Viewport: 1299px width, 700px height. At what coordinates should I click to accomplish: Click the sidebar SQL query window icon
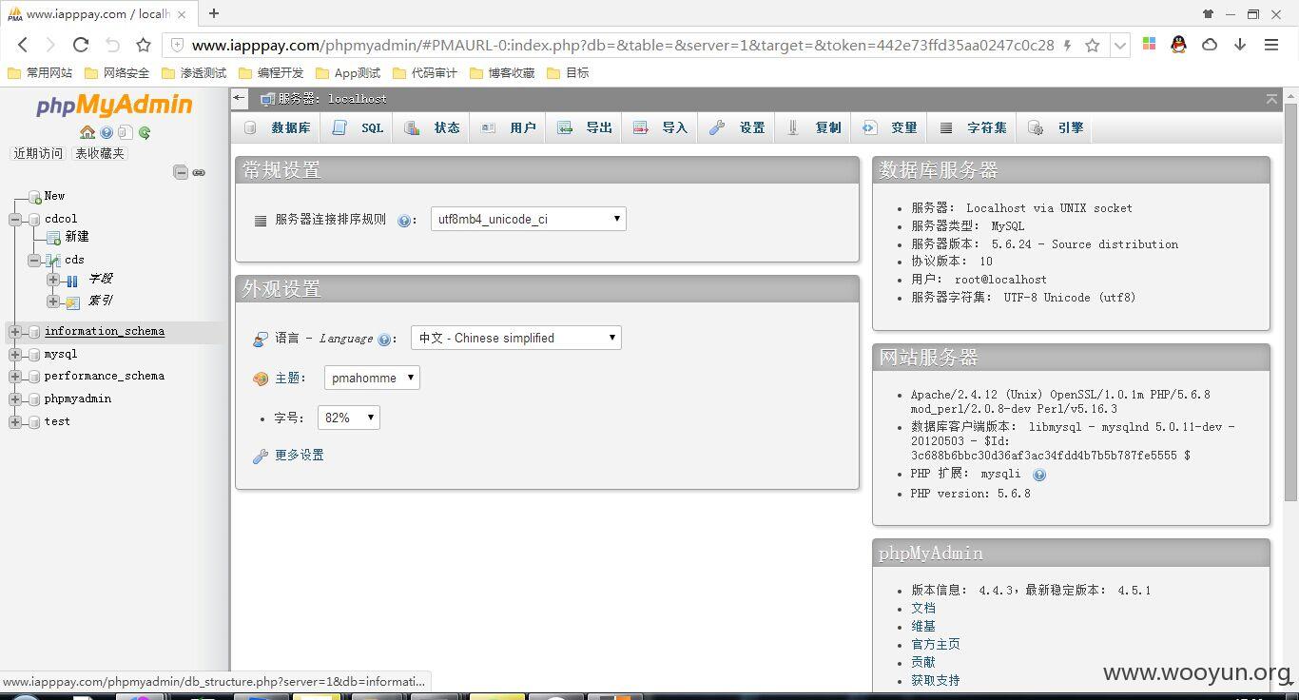(125, 132)
